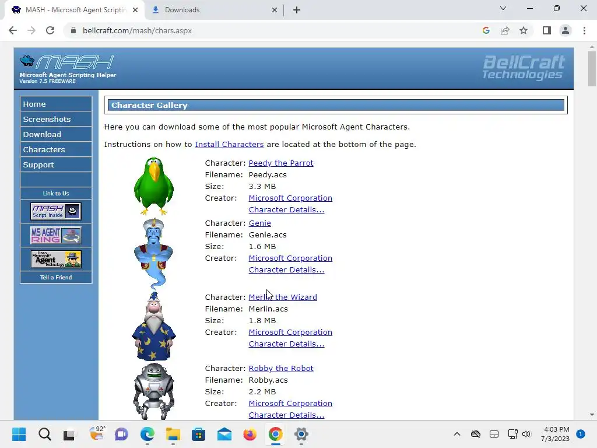Click the Link to Us sidebar item
This screenshot has height=448, width=597.
pos(56,194)
